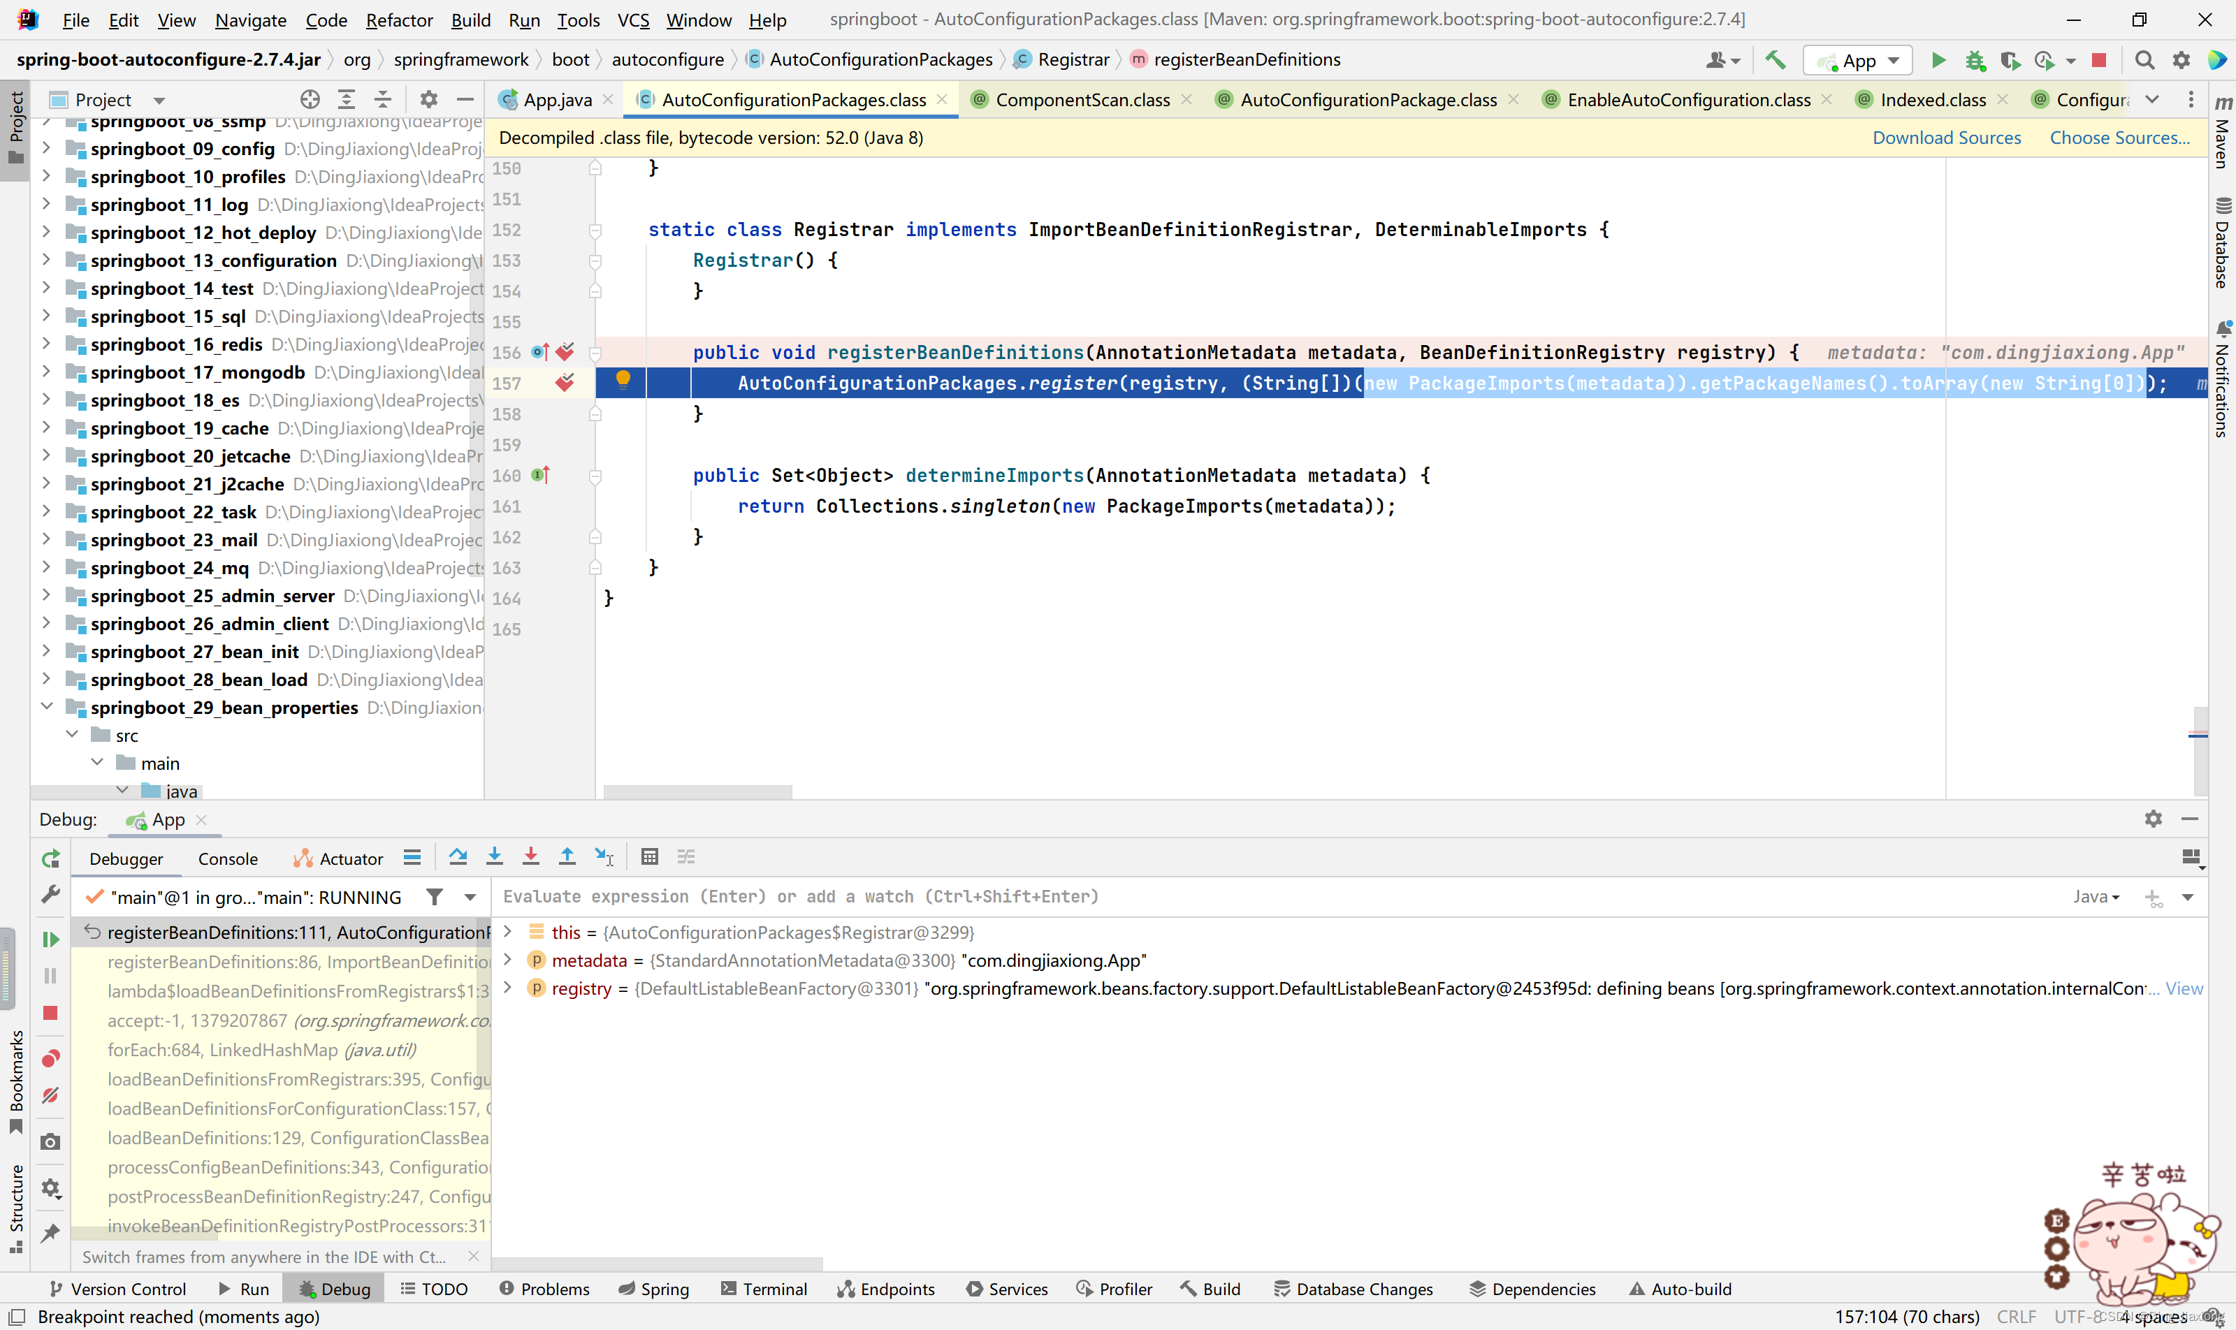Open the App run configuration dropdown
Image resolution: width=2236 pixels, height=1330 pixels.
[x=1858, y=60]
